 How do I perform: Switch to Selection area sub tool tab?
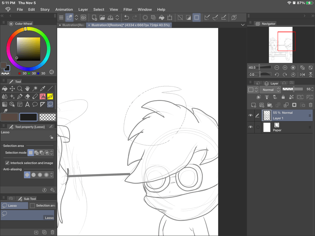42,206
